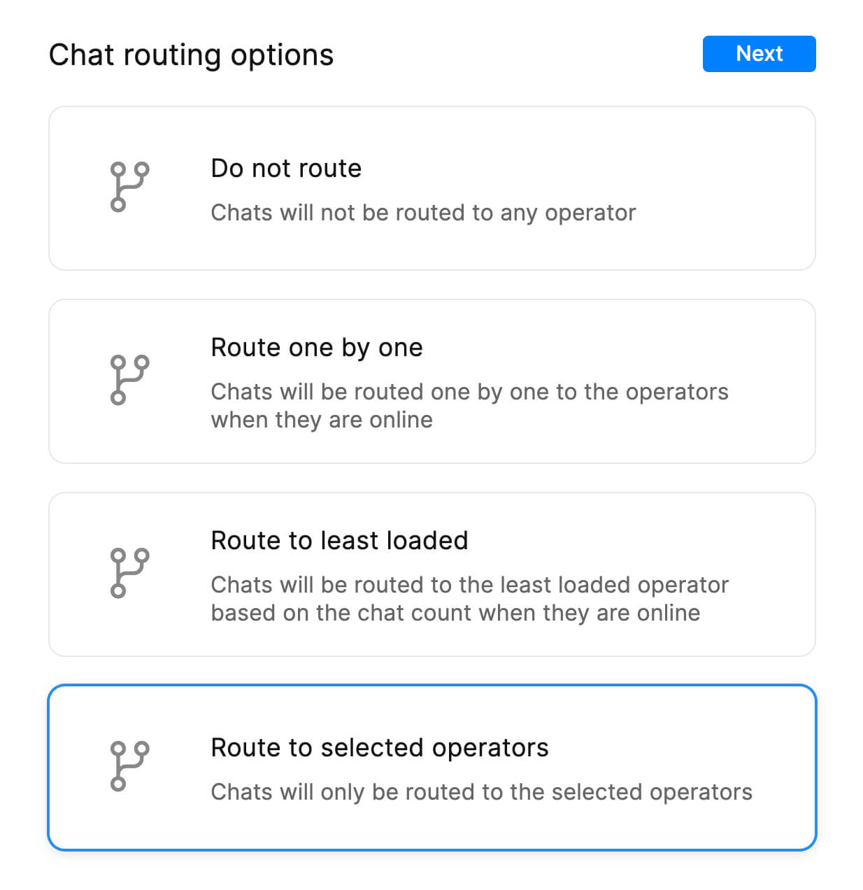Select the Route to selected operators card
This screenshot has width=863, height=890.
pos(431,768)
